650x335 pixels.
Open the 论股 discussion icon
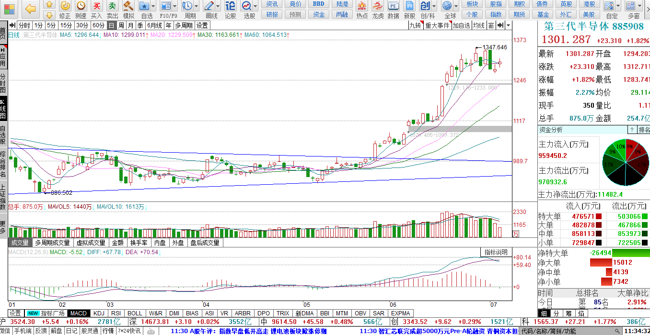tap(231, 6)
